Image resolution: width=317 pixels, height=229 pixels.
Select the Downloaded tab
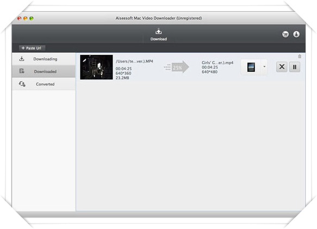[43, 71]
